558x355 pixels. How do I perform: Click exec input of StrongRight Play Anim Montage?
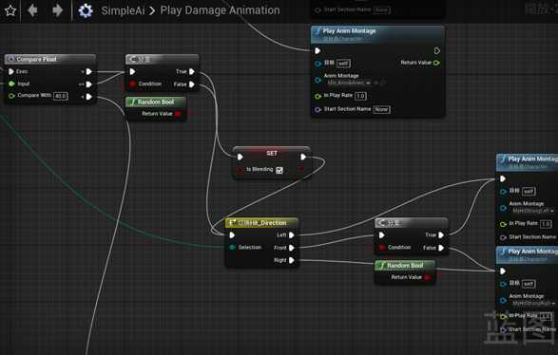[503, 271]
